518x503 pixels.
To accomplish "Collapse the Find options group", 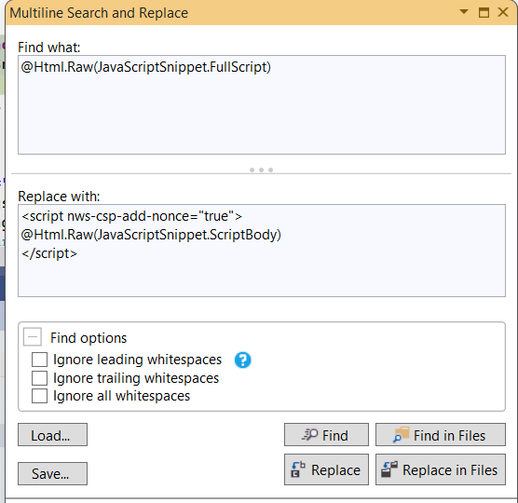I will 33,337.
